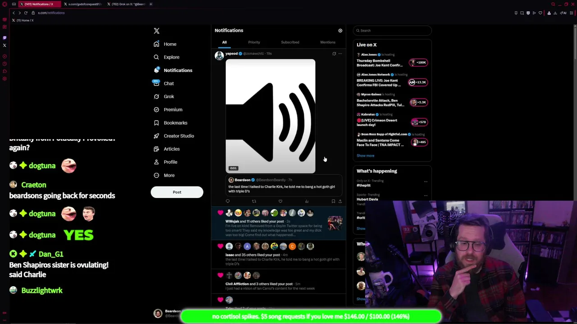This screenshot has width=577, height=324.
Task: Switch to the Subscribed tab
Action: 290,42
